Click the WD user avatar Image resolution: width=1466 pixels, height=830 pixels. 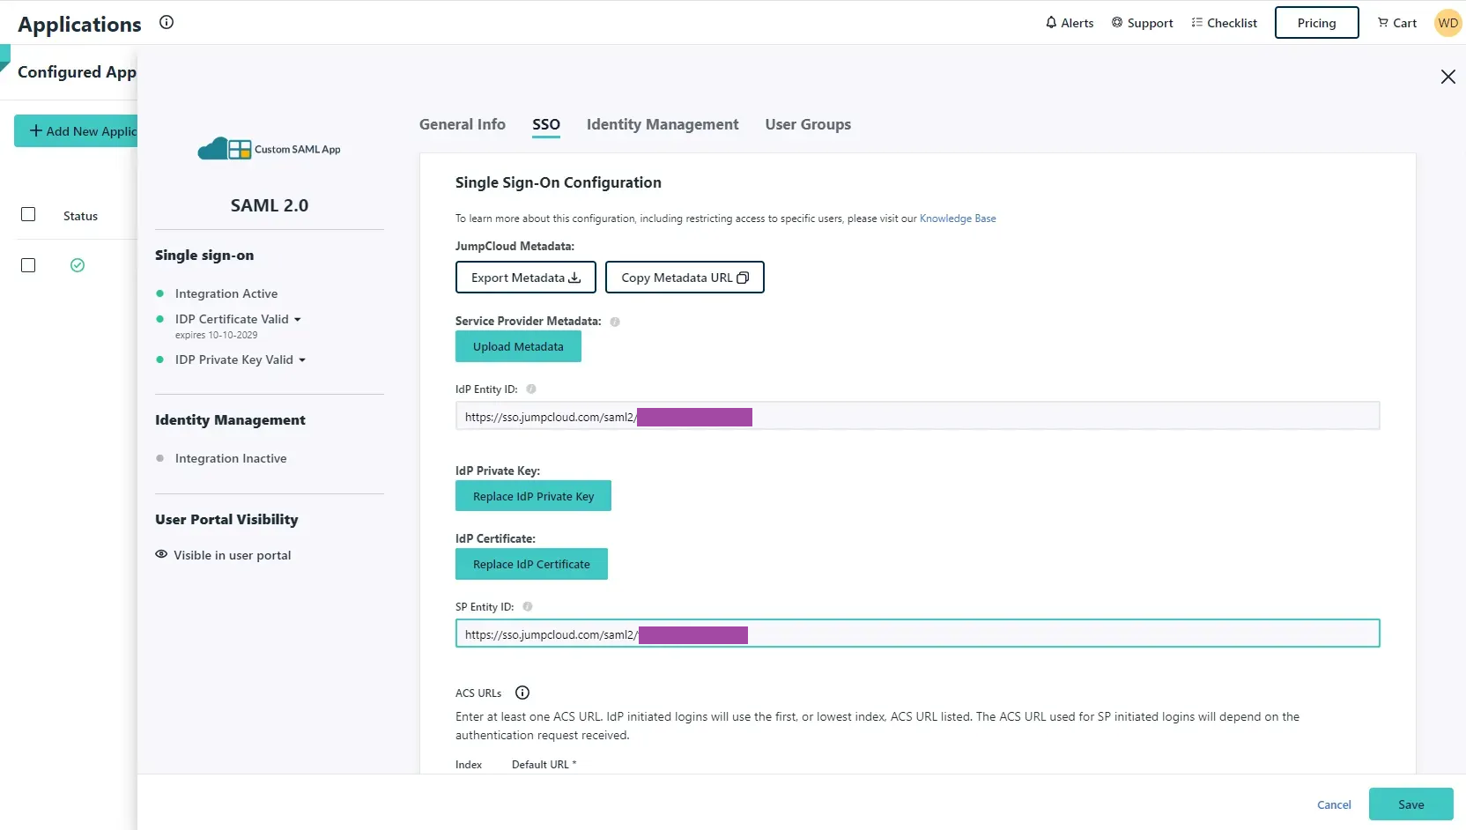tap(1447, 23)
